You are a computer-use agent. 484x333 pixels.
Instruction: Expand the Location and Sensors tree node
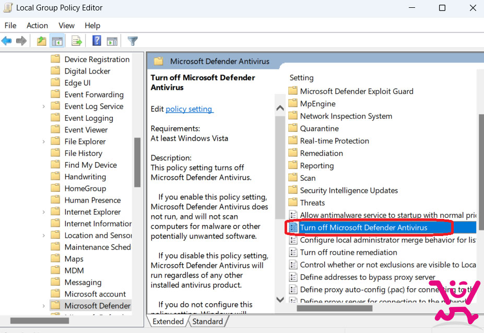43,236
